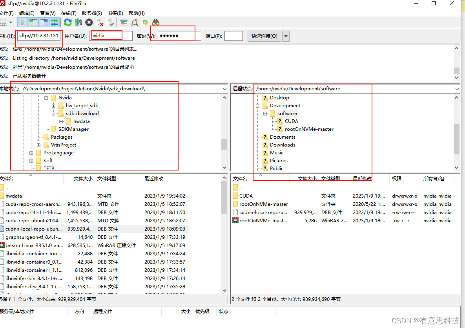Open the 帮助(H) menu
The image size is (465, 328).
[137, 13]
